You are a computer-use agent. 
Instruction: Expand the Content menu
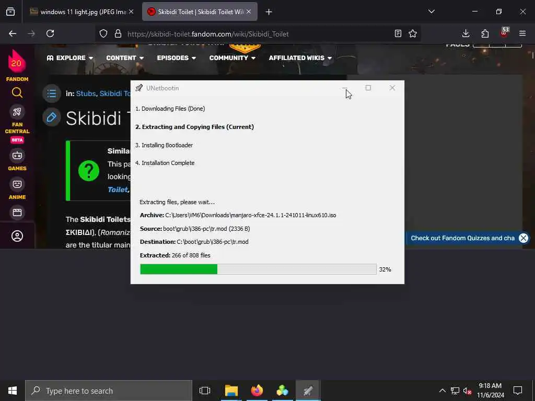click(125, 58)
